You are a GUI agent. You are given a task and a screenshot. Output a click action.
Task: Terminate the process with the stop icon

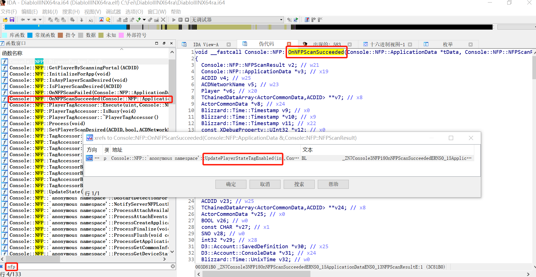click(187, 20)
